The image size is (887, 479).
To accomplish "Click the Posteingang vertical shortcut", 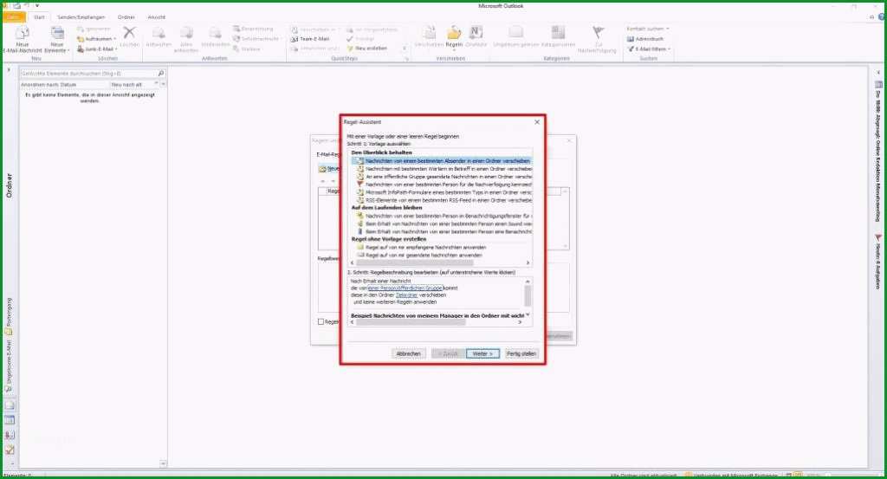I will coord(9,317).
